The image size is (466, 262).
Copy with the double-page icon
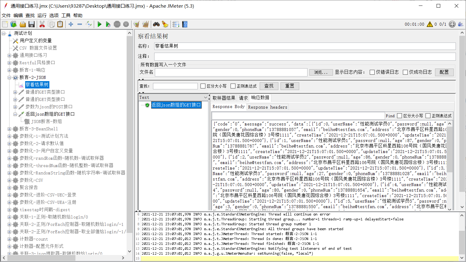[51, 24]
